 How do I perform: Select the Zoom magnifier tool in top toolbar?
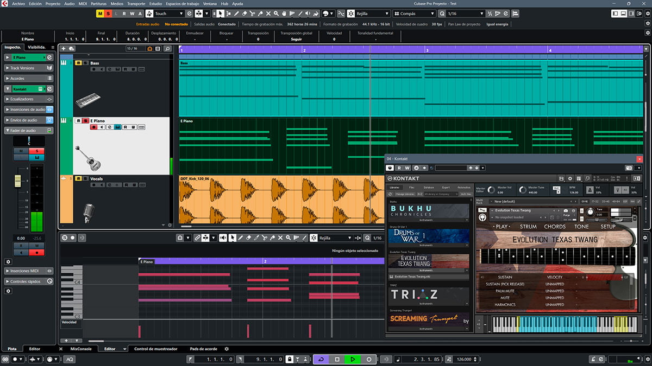(x=276, y=14)
